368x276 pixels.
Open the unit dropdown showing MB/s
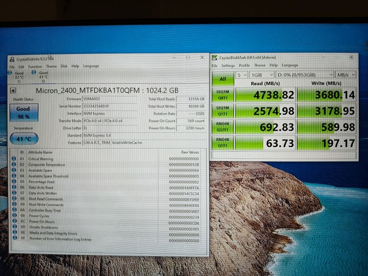(346, 75)
